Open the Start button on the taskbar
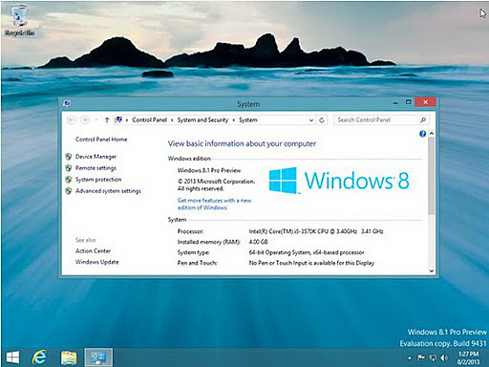This screenshot has width=489, height=367. click(12, 357)
